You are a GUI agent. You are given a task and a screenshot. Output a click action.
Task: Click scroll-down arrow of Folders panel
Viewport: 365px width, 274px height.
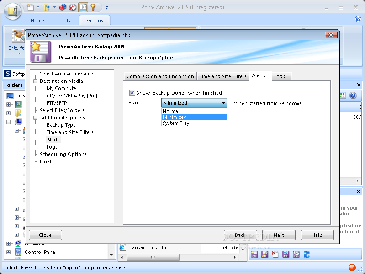pyautogui.click(x=111, y=255)
